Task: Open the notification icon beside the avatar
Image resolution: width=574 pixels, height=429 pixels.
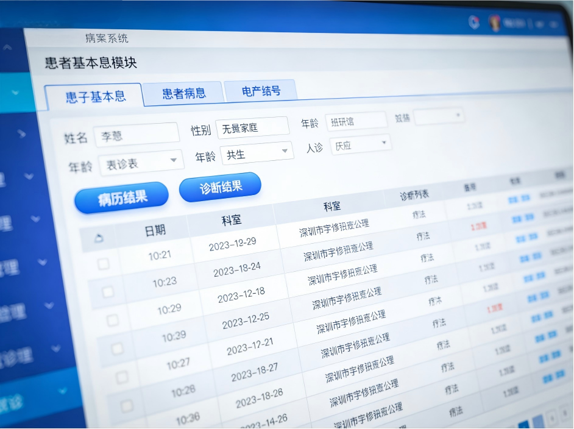Action: (x=473, y=22)
